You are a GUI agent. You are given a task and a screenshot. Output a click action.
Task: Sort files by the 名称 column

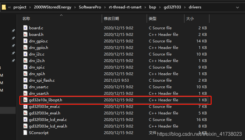(26, 19)
